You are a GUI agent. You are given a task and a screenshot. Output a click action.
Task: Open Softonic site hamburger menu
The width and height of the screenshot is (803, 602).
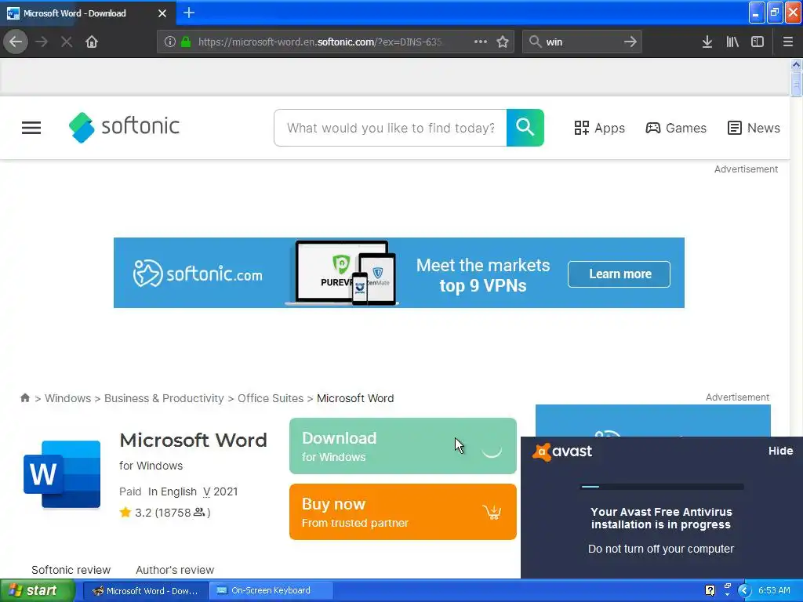coord(31,128)
